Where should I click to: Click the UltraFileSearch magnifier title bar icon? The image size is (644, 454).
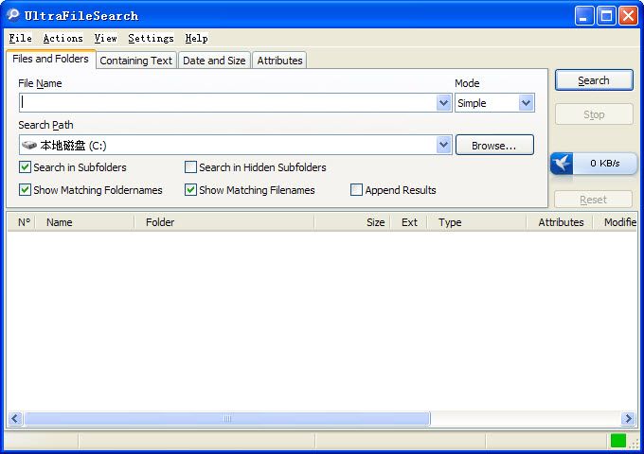(13, 15)
